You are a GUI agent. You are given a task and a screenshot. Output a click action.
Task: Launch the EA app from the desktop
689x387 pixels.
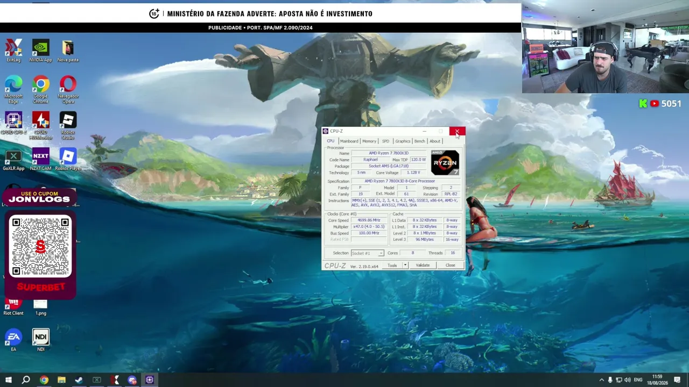pos(13,340)
